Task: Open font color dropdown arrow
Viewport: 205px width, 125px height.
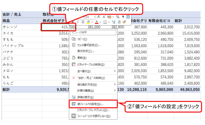Action: point(100,22)
